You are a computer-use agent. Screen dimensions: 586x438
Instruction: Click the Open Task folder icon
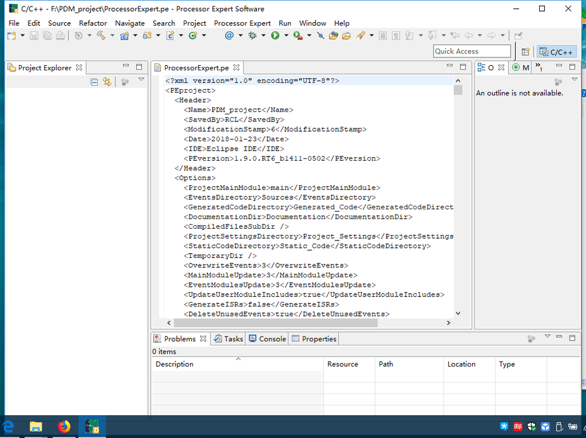pos(347,36)
